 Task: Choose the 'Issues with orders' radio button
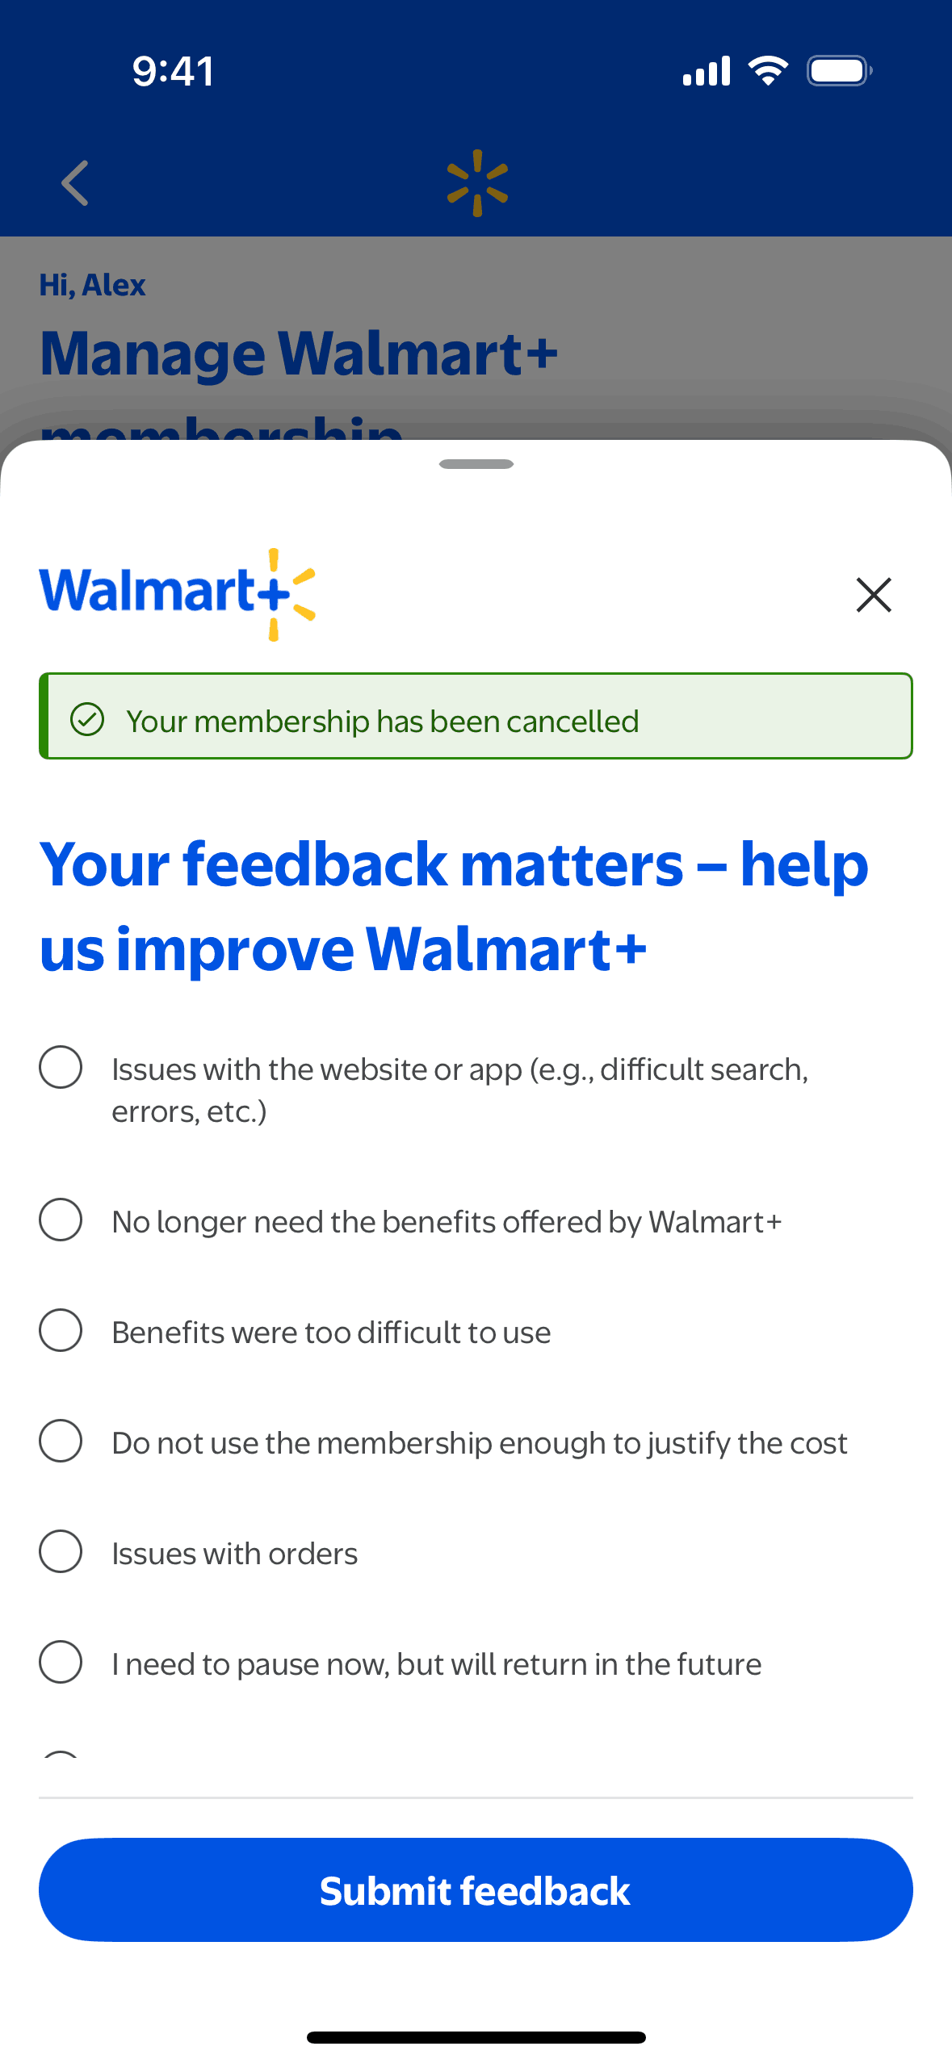pos(61,1551)
